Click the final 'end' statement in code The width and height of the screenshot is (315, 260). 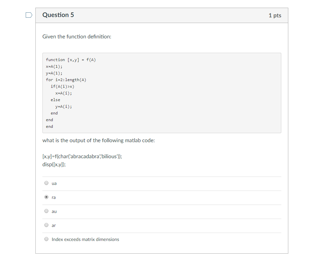[x=49, y=126]
